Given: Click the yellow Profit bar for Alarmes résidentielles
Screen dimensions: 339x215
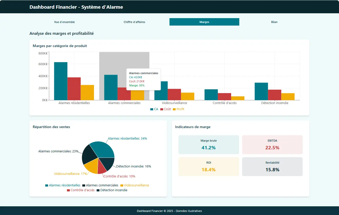Looking at the screenshot, I should coord(87,93).
